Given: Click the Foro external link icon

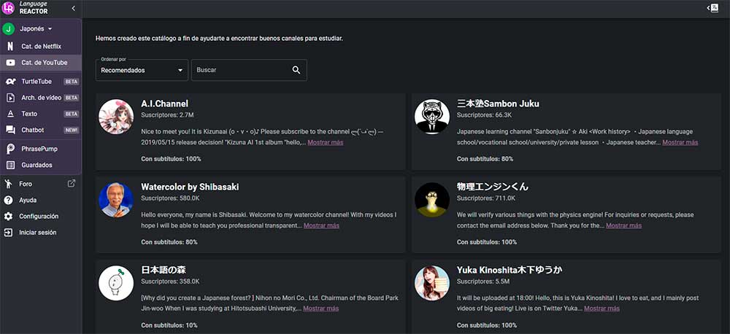Looking at the screenshot, I should click(72, 183).
